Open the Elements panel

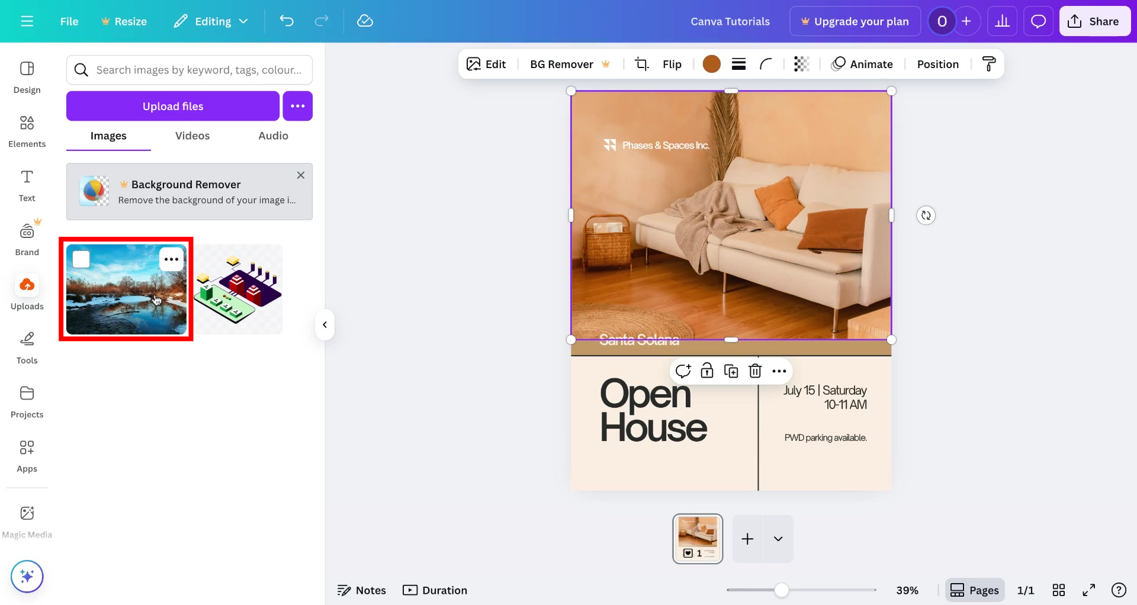pyautogui.click(x=27, y=130)
